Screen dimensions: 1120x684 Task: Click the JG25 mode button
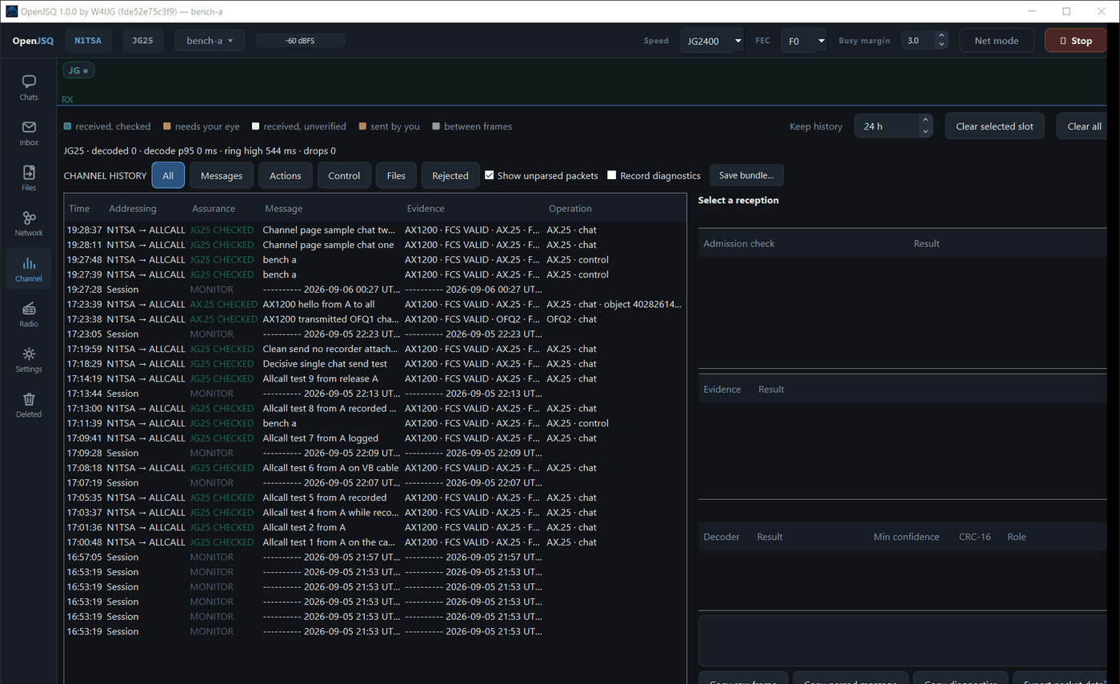point(142,40)
